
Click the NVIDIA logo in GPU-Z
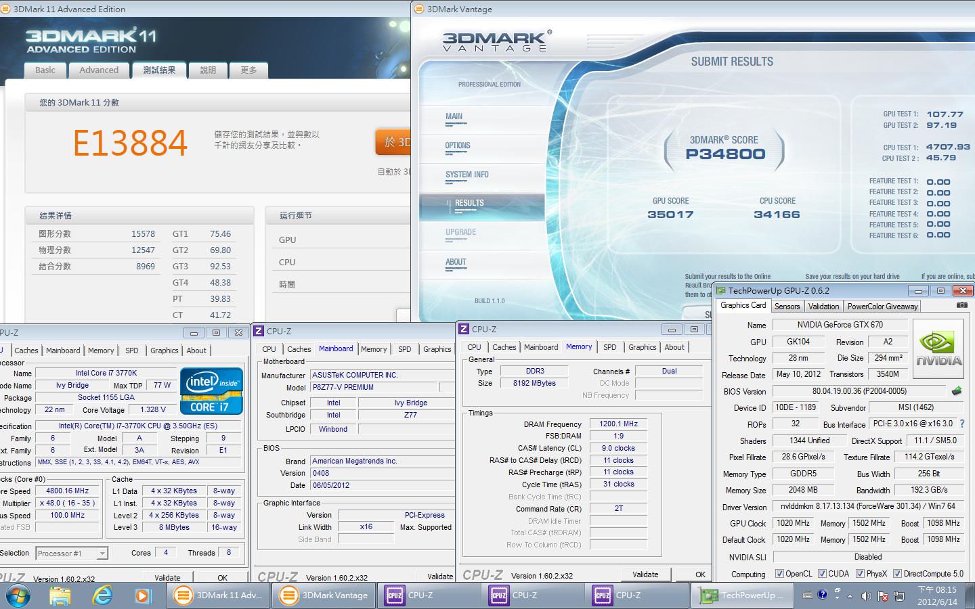coord(939,350)
